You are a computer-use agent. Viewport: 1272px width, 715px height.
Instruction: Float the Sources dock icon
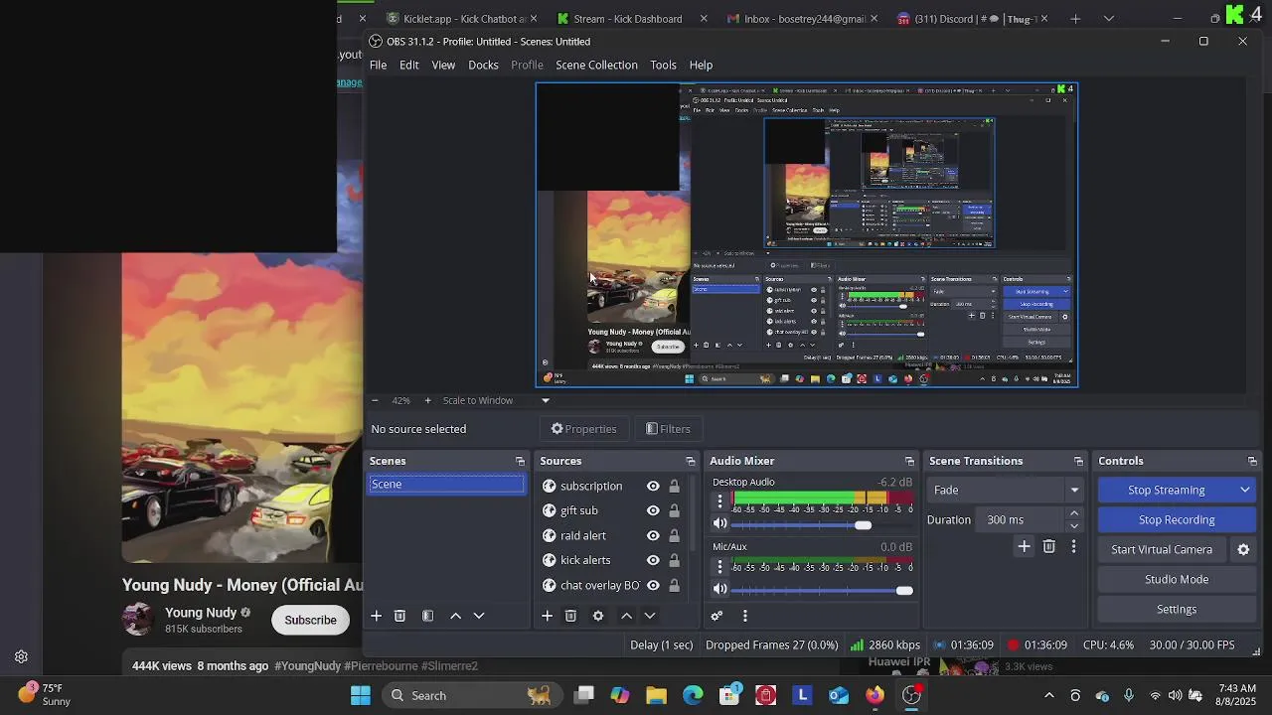click(x=691, y=461)
